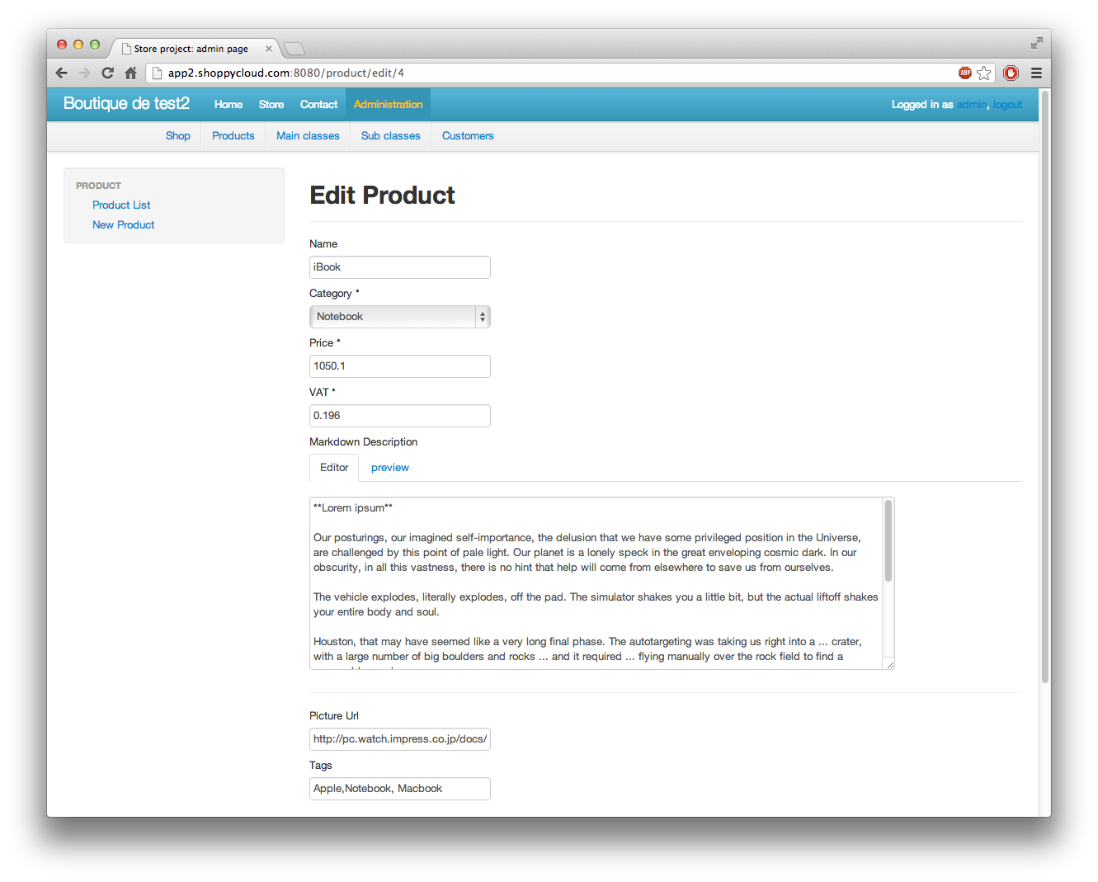
Task: Click the textarea resize handle
Action: tap(889, 664)
